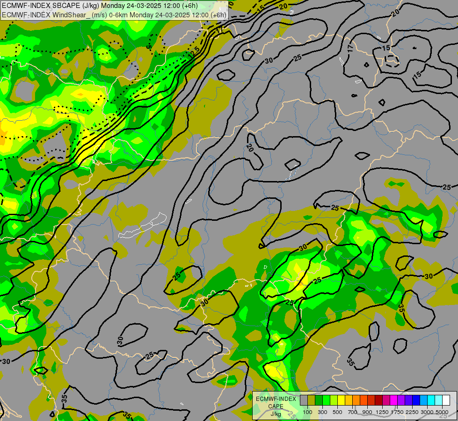Select the white swatch in the legend
This screenshot has height=421, width=458.
click(x=446, y=400)
